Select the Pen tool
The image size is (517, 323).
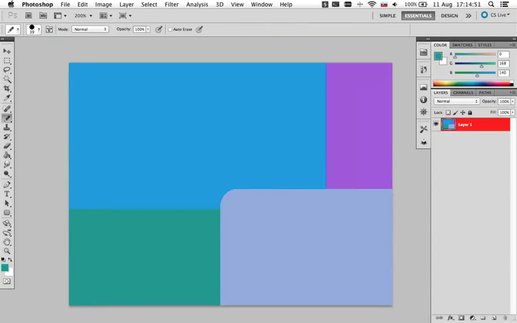(x=7, y=185)
